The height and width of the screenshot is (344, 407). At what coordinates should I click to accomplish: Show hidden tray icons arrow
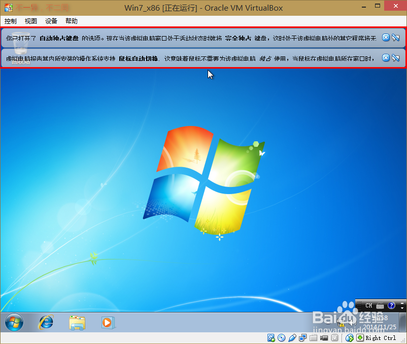click(x=328, y=323)
